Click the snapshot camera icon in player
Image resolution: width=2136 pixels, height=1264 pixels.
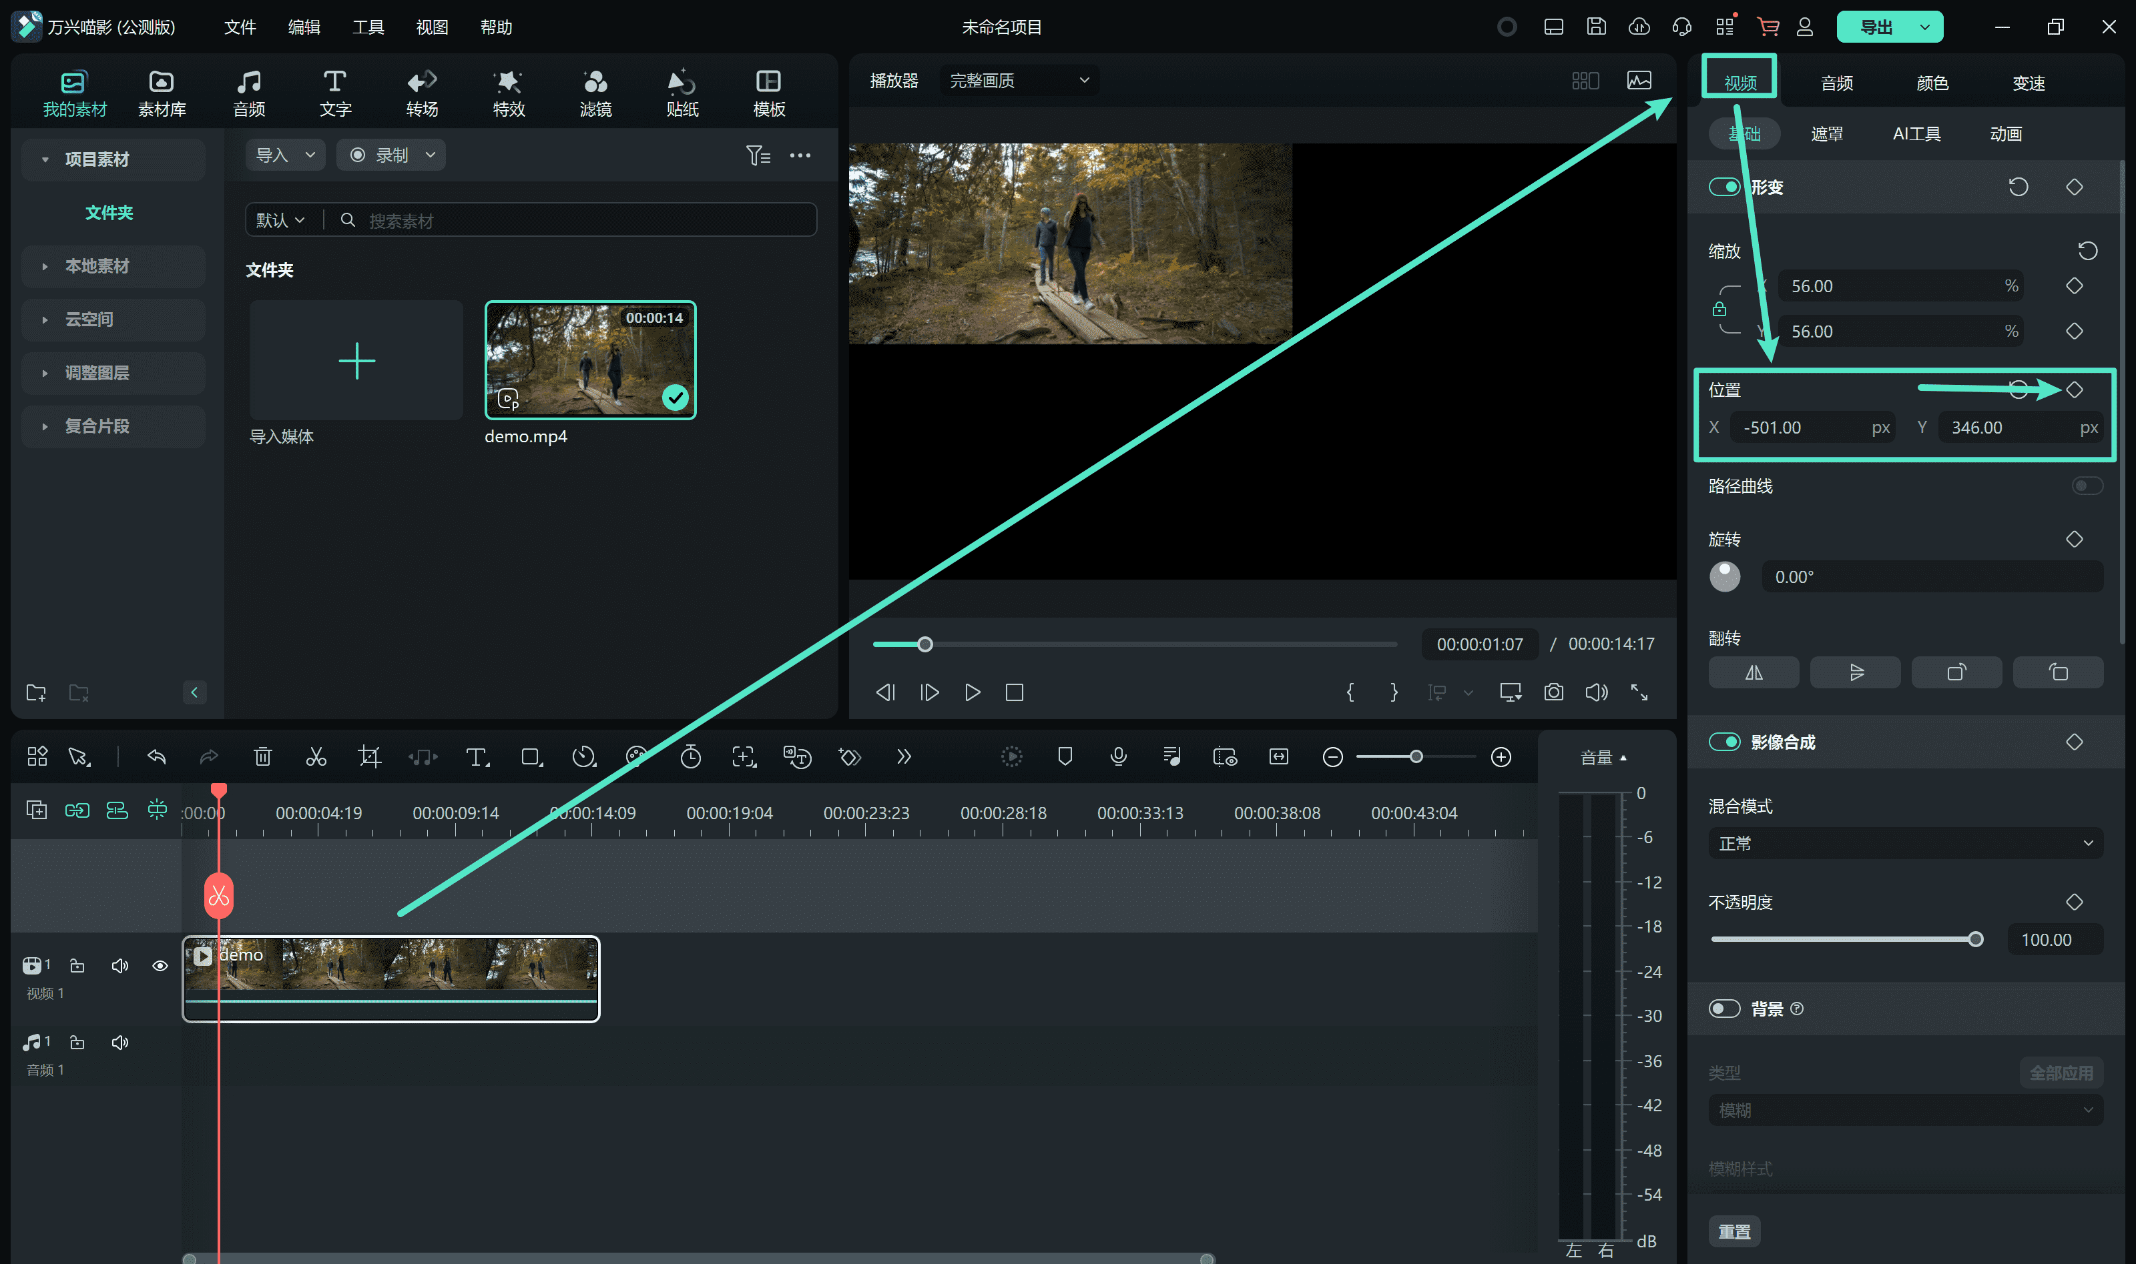1553,692
